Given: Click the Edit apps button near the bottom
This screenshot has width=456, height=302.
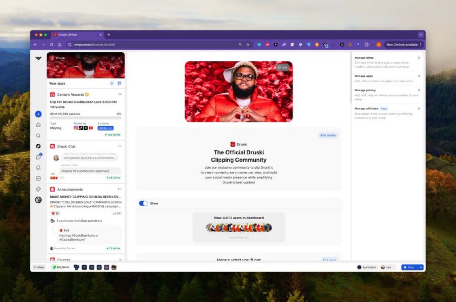Looking at the screenshot, I should 329,259.
